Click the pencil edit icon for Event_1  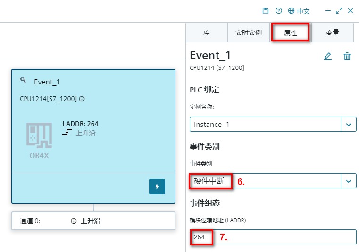point(327,56)
